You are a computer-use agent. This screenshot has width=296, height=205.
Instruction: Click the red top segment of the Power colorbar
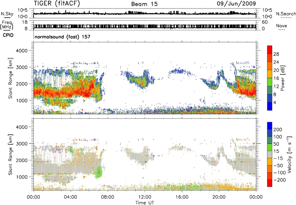(x=270, y=50)
